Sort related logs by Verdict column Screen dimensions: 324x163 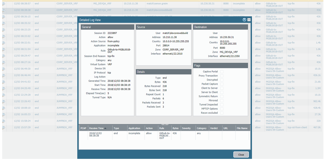(215, 128)
